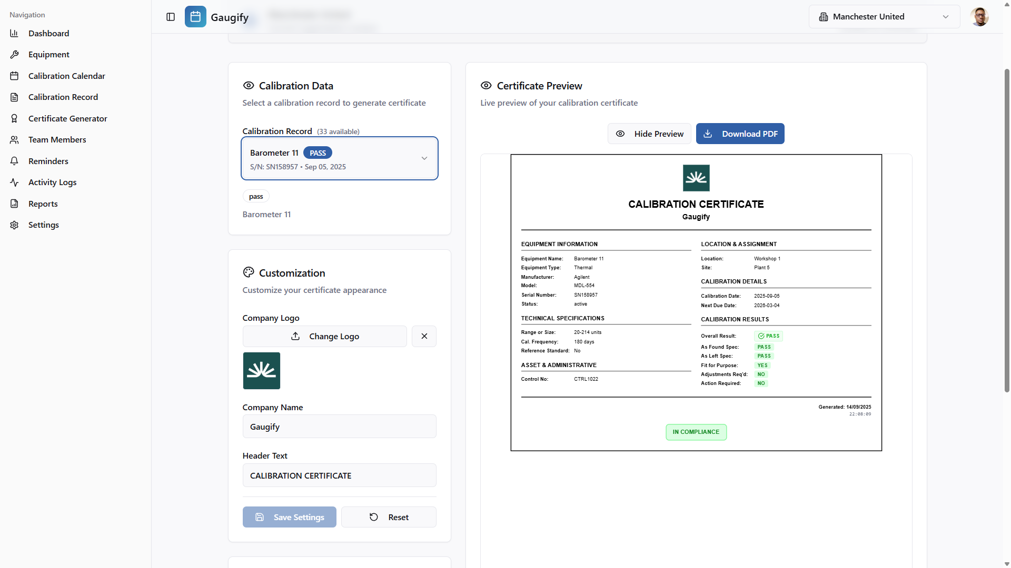Click the Generated 14/09/2025 timestamp
1011x568 pixels.
[x=845, y=407]
